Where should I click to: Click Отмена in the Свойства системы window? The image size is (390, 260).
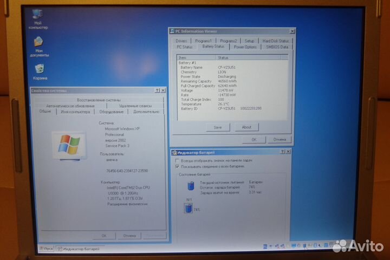coord(129,236)
